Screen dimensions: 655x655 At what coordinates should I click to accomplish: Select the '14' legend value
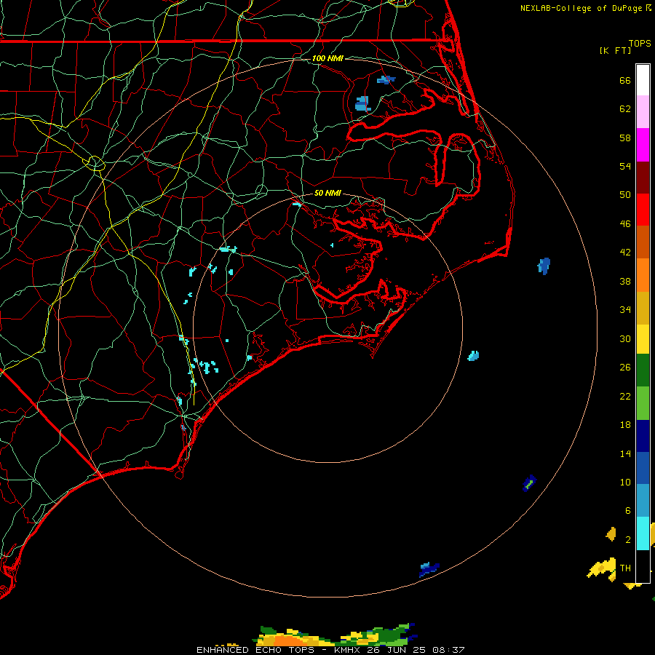[625, 453]
